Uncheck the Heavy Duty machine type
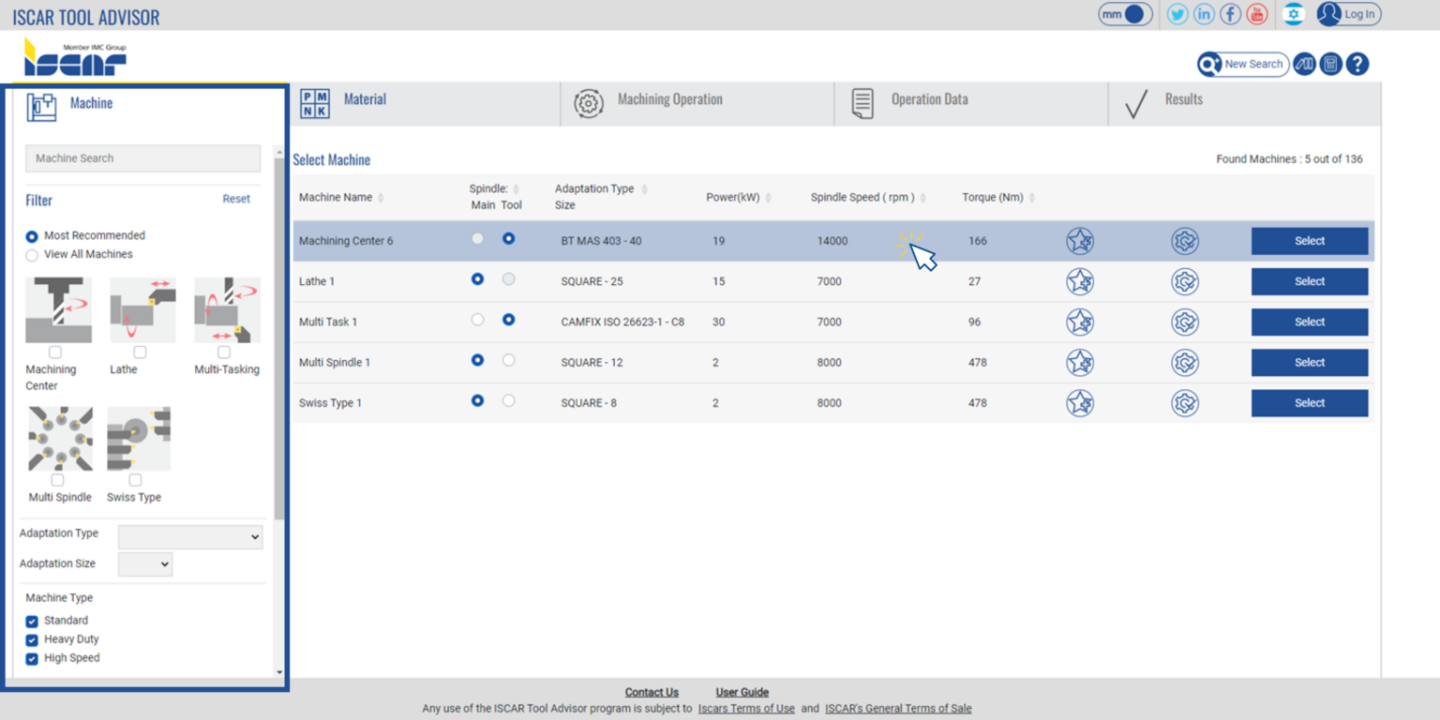Screen dimensions: 1440x720 [32, 638]
